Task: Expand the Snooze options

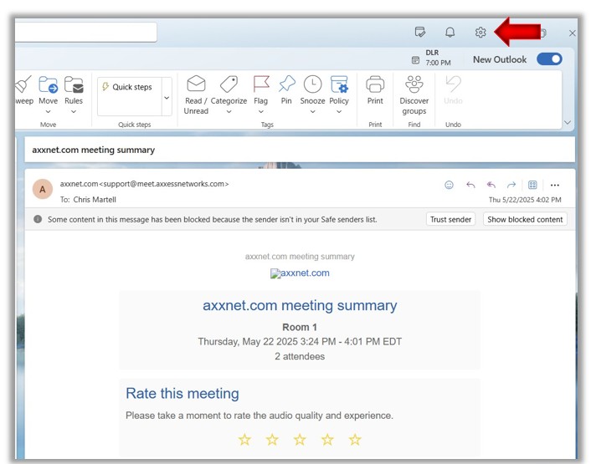Action: (x=312, y=110)
